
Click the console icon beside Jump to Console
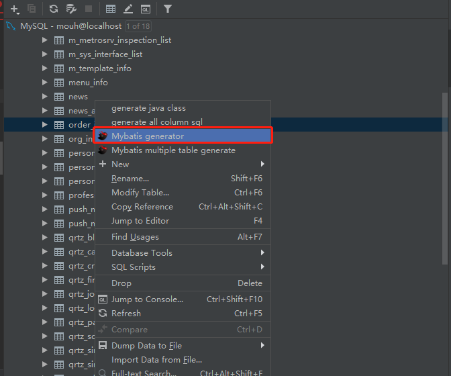tap(103, 299)
